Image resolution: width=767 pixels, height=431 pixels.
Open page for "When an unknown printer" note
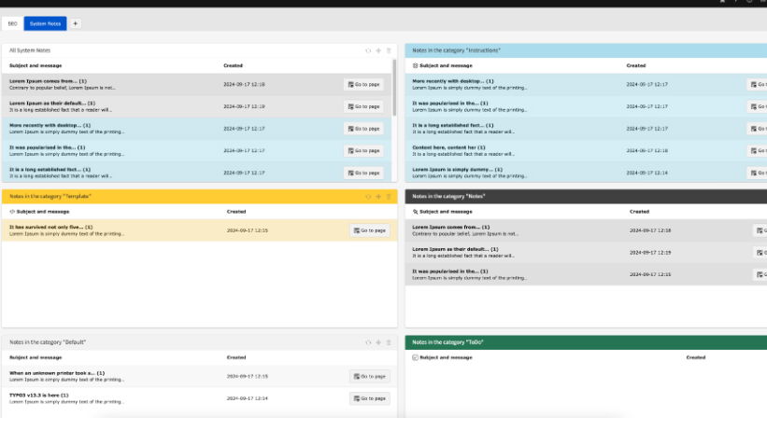[x=370, y=376]
